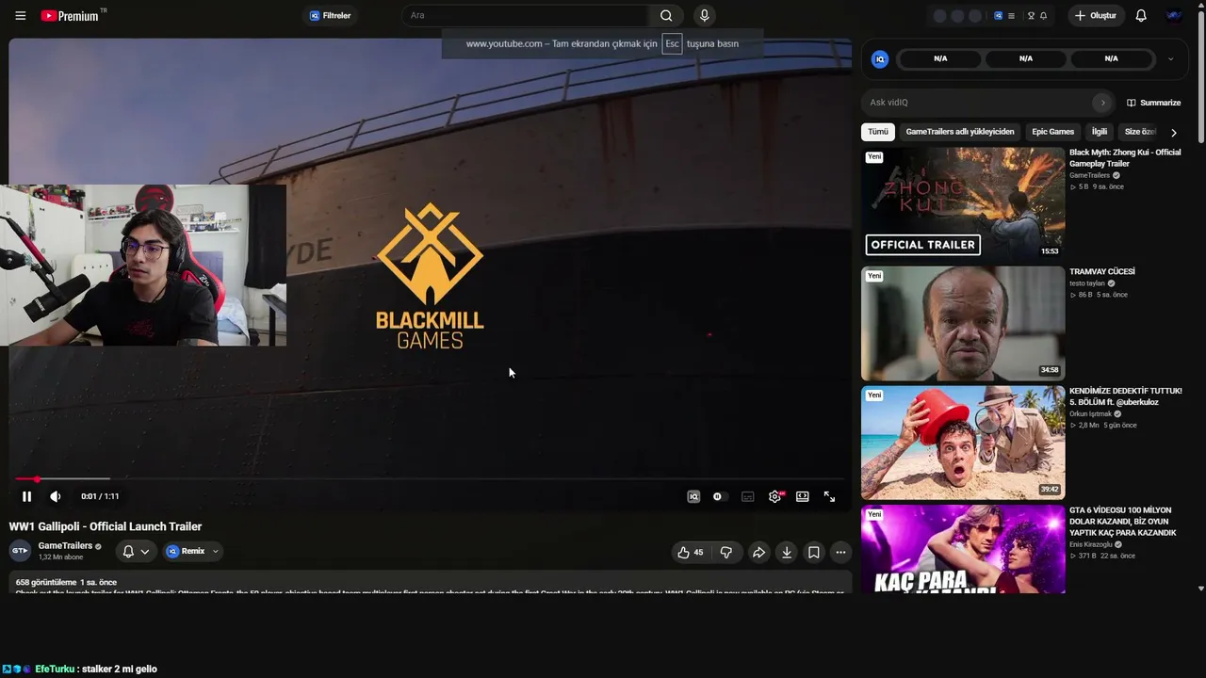Viewport: 1206px width, 678px height.
Task: Open GTA 6 VİDEOSU 100 MİLYON title
Action: click(x=1123, y=522)
